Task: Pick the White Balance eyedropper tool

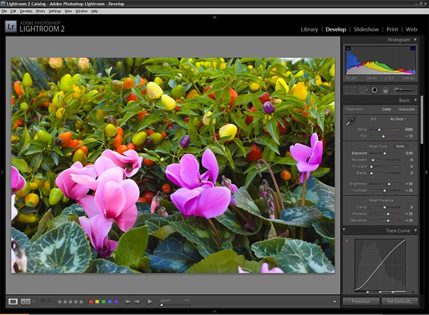Action: click(351, 121)
